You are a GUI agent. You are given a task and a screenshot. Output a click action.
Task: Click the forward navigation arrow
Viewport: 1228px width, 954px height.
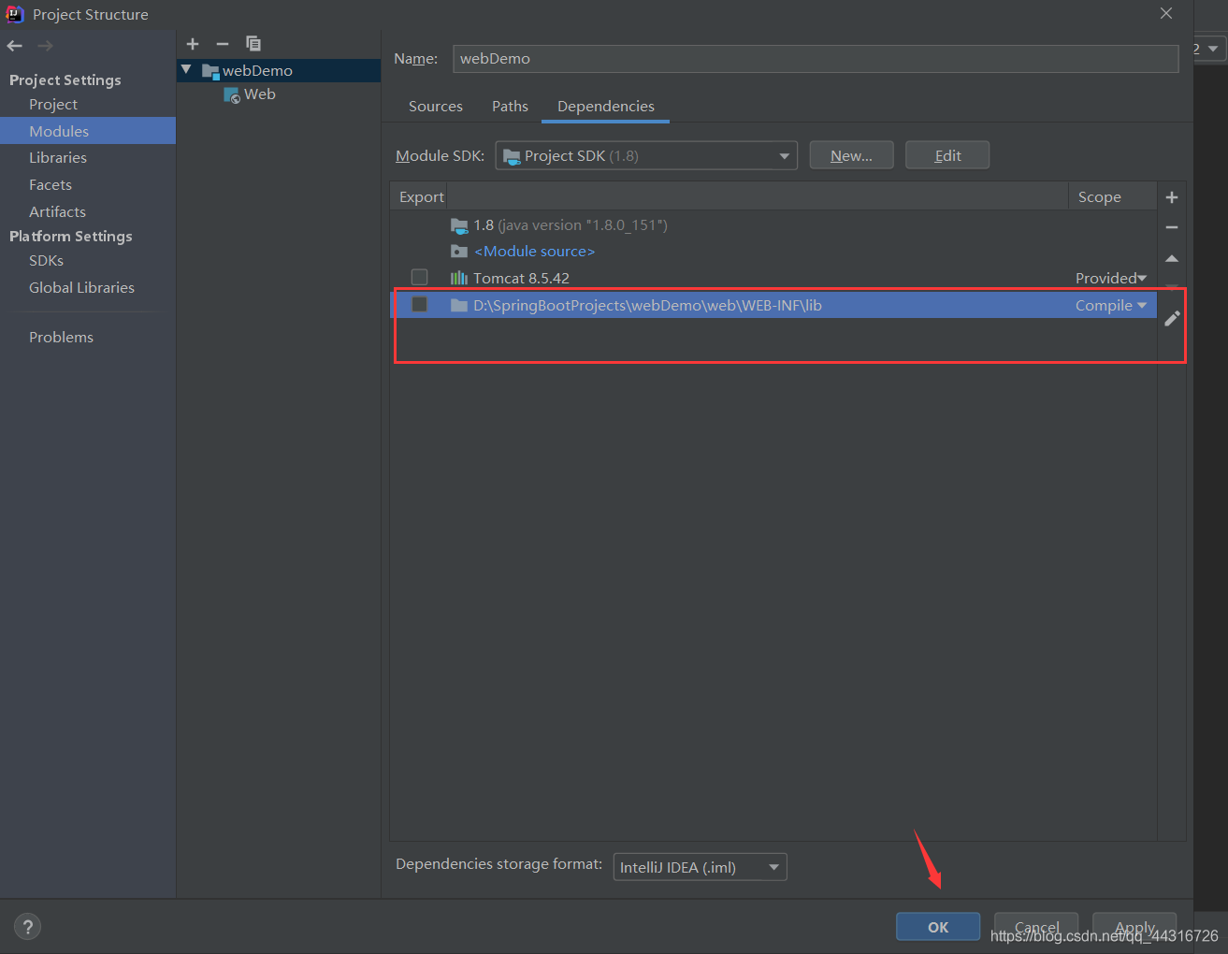click(x=45, y=46)
